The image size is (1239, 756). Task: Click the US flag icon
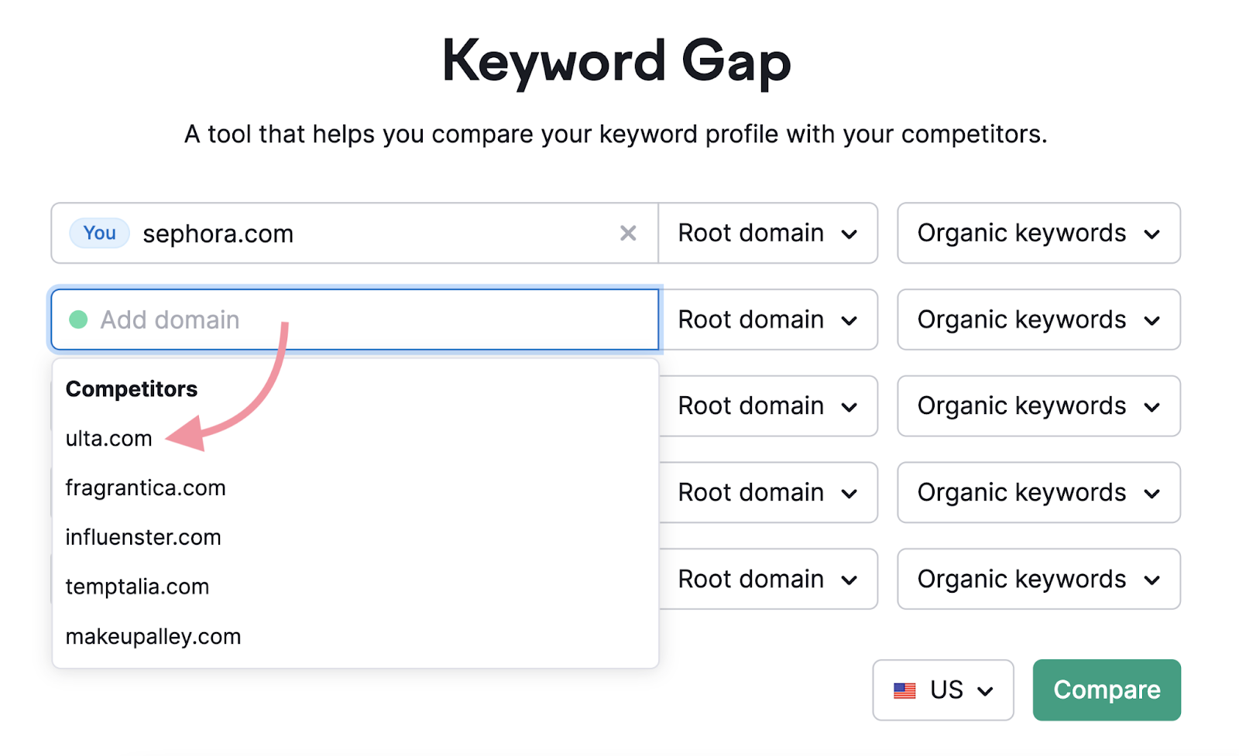904,690
